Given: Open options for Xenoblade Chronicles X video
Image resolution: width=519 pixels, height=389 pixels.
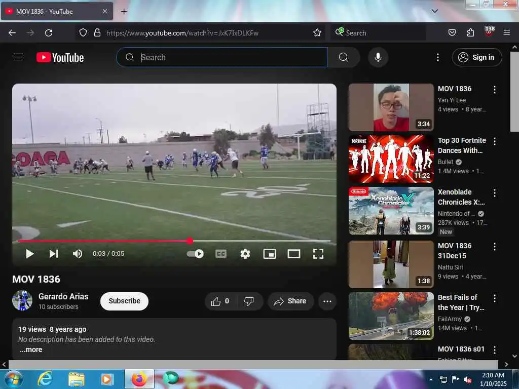Looking at the screenshot, I should click(495, 193).
